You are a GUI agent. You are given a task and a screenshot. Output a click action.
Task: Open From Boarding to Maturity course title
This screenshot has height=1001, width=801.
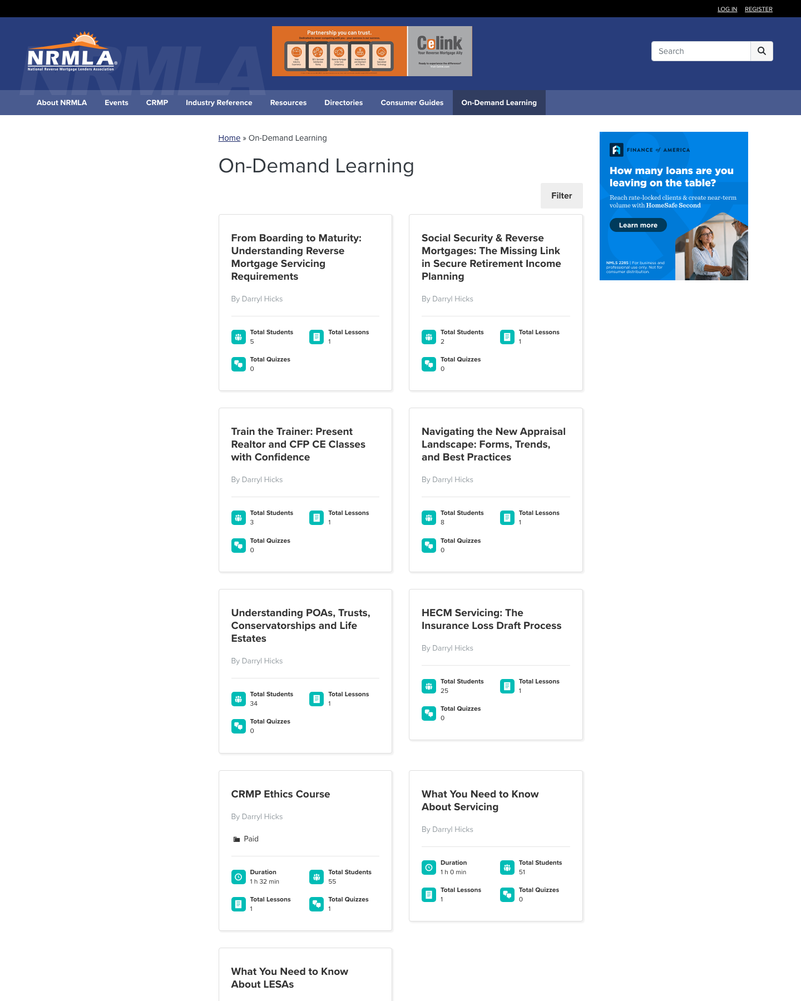coord(296,257)
